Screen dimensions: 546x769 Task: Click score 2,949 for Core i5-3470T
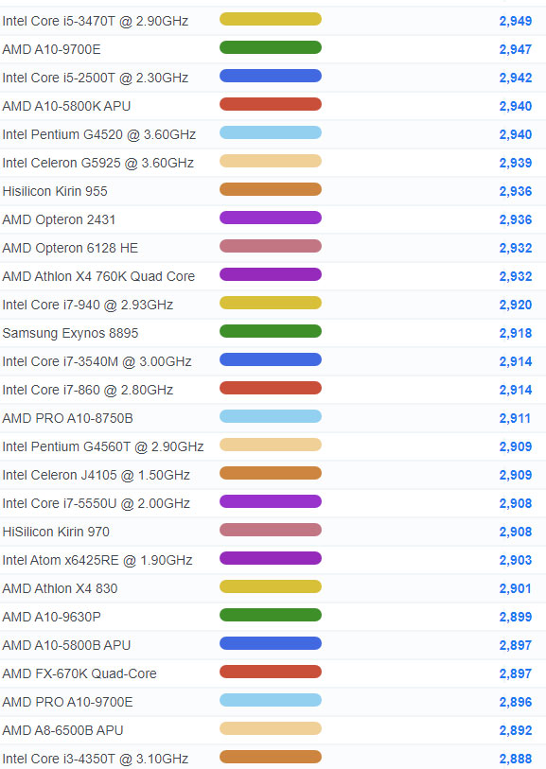pyautogui.click(x=516, y=21)
